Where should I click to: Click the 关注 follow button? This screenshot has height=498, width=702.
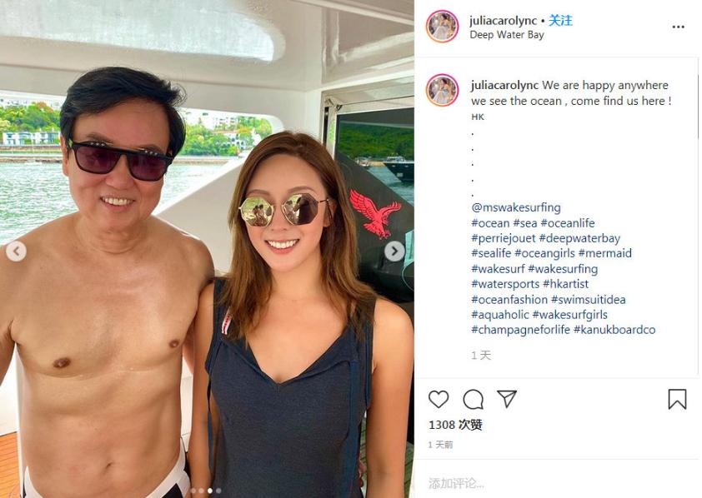tap(560, 21)
